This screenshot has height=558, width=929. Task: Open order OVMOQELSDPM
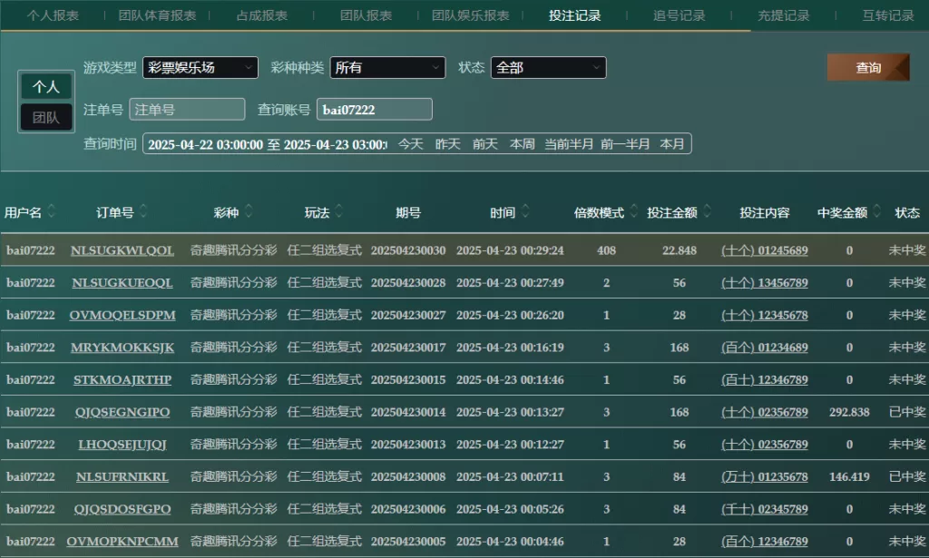pyautogui.click(x=122, y=315)
